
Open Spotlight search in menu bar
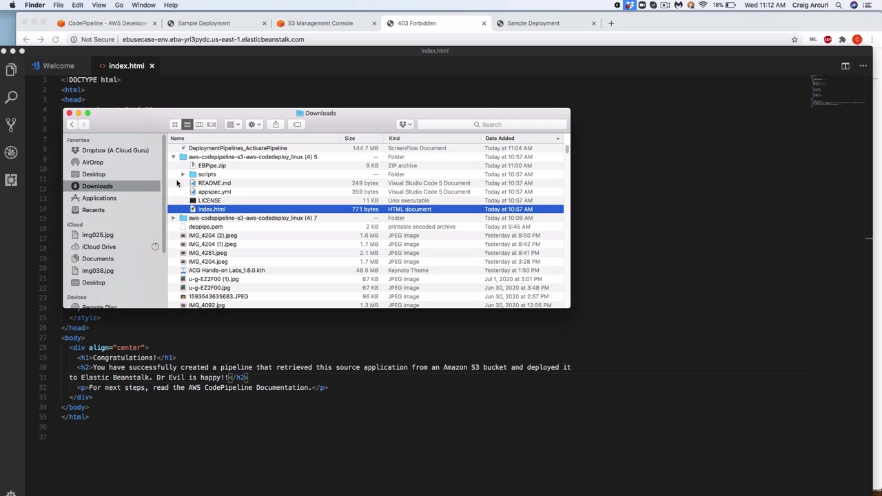(x=839, y=6)
